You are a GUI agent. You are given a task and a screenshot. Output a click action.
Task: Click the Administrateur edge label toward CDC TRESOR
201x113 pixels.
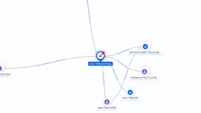[x=115, y=74]
